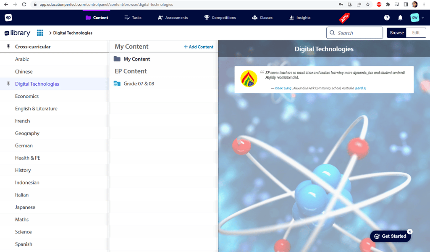This screenshot has height=252, width=430.
Task: Click the pin icon beside Digital Technologies
Action: coord(8,84)
